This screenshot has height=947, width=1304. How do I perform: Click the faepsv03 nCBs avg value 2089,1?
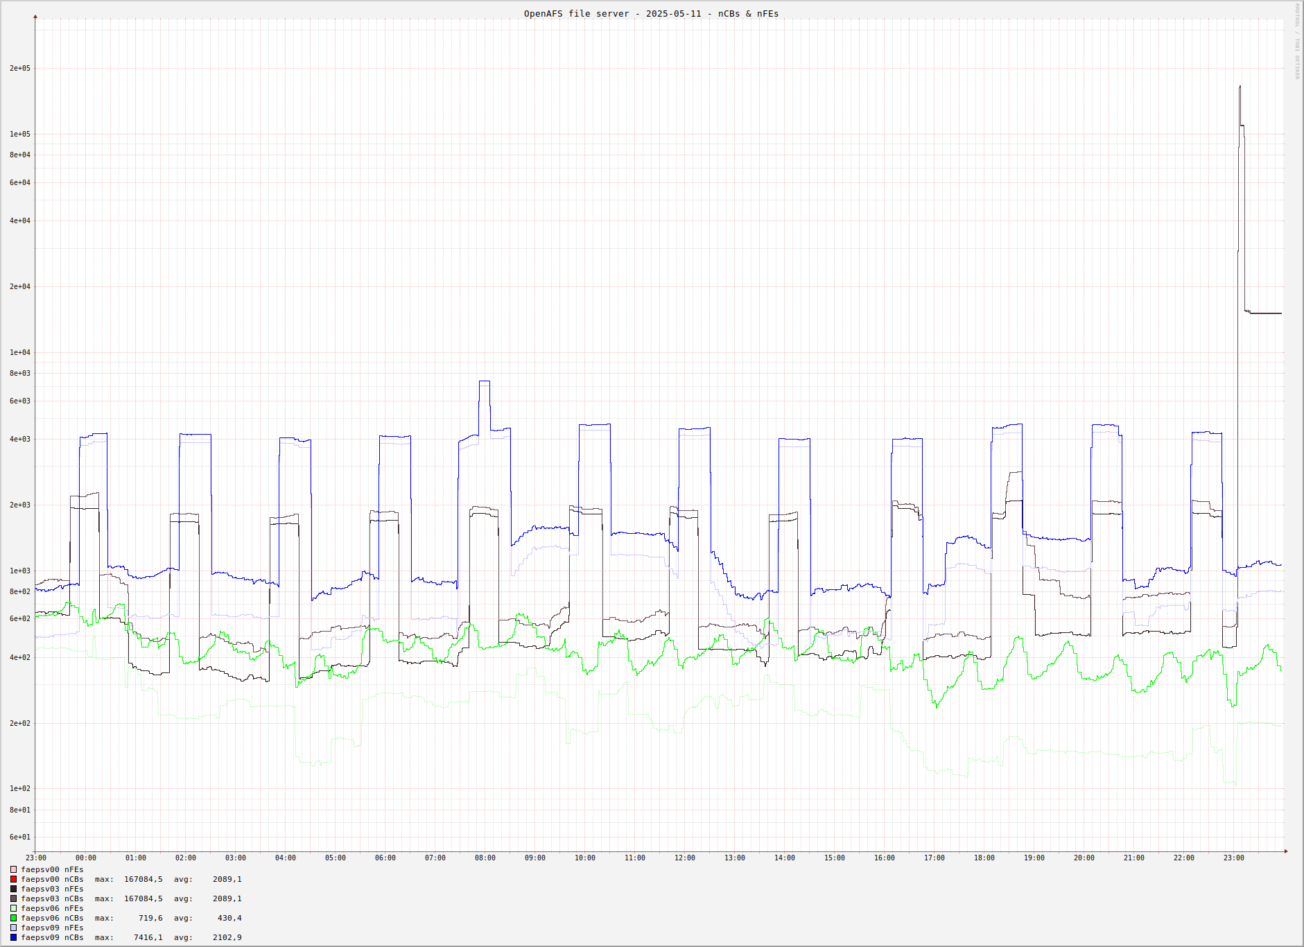pos(227,898)
